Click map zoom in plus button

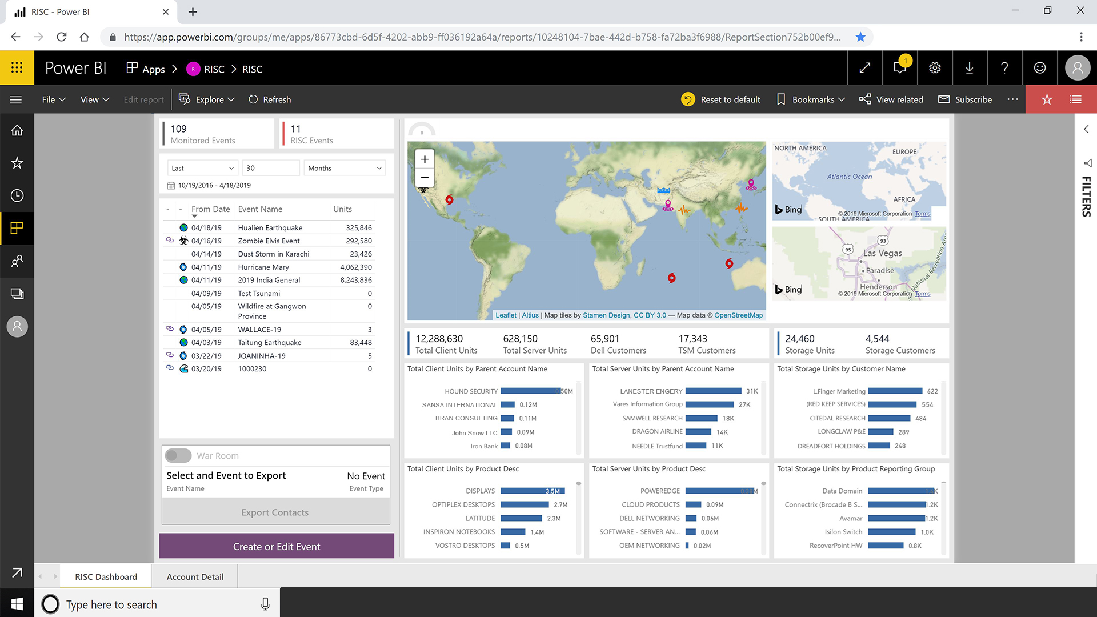(x=425, y=159)
